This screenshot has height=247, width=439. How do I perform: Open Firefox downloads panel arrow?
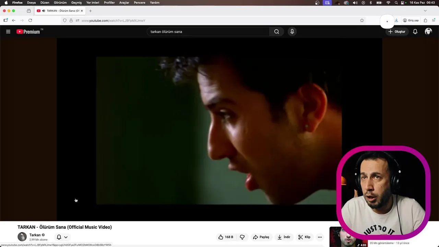pos(396,21)
